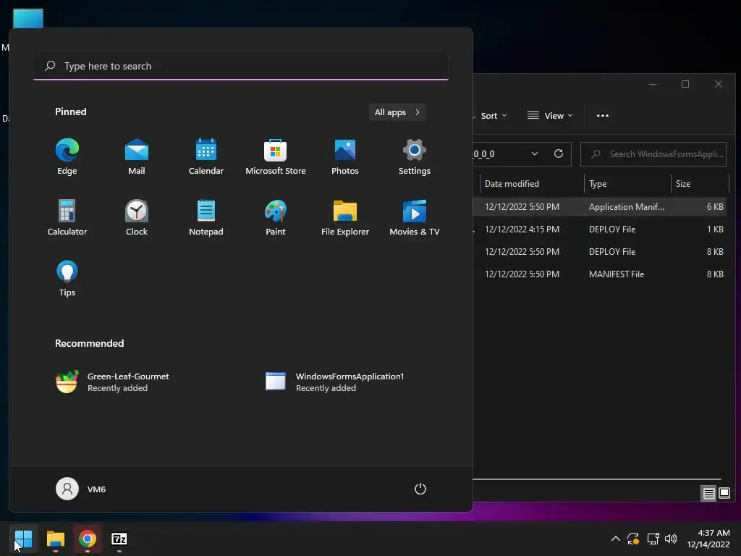741x556 pixels.
Task: Sort by Type column header
Action: pyautogui.click(x=627, y=184)
